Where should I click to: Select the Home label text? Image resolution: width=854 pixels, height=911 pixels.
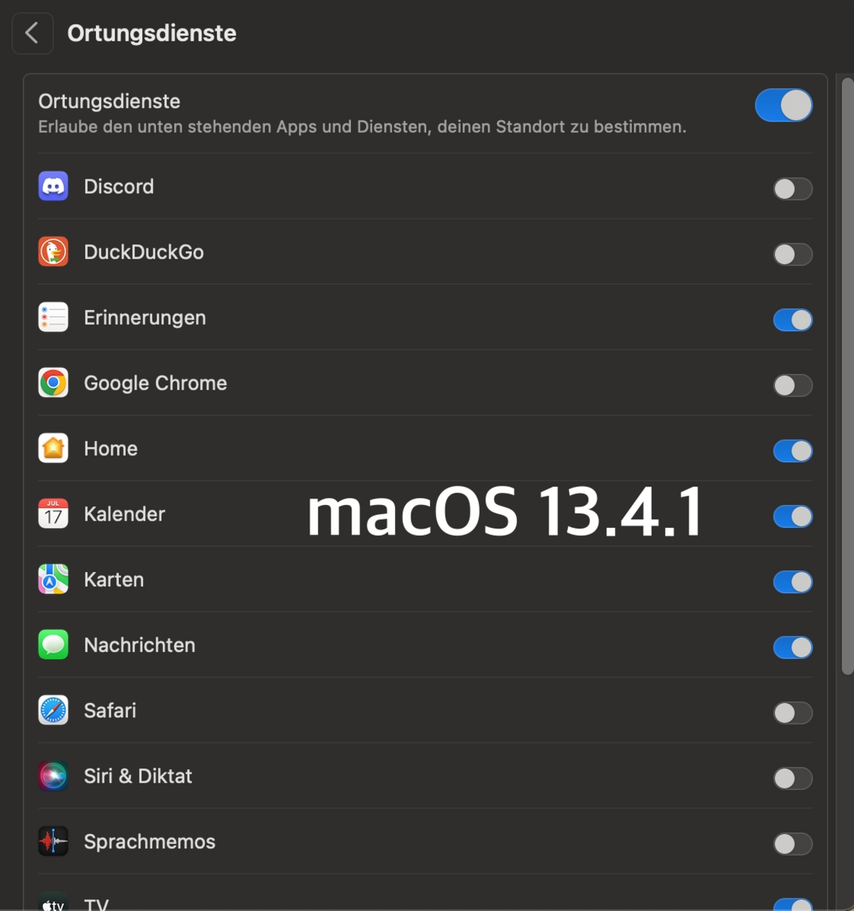click(x=110, y=449)
